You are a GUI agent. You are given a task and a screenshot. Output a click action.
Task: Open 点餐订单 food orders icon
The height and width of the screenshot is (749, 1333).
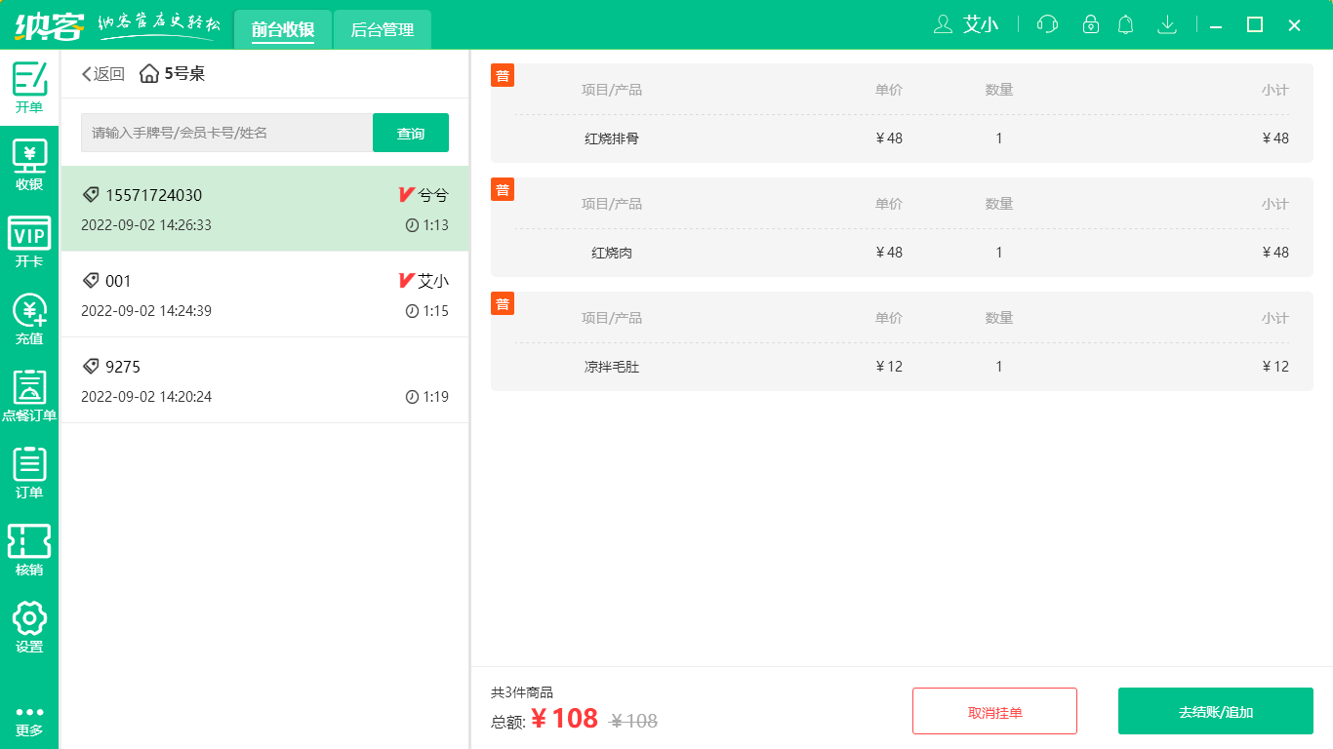point(29,396)
